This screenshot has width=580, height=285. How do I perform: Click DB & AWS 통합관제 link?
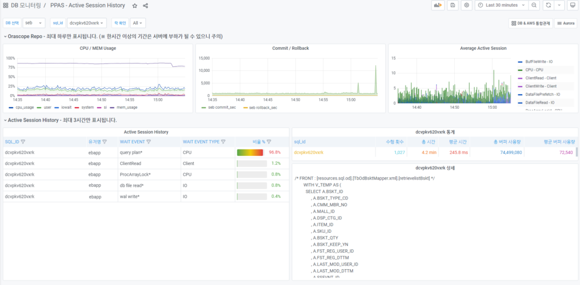click(x=530, y=23)
